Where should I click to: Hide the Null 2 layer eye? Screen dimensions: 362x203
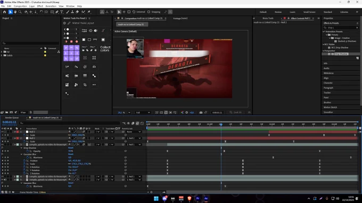pos(2,132)
